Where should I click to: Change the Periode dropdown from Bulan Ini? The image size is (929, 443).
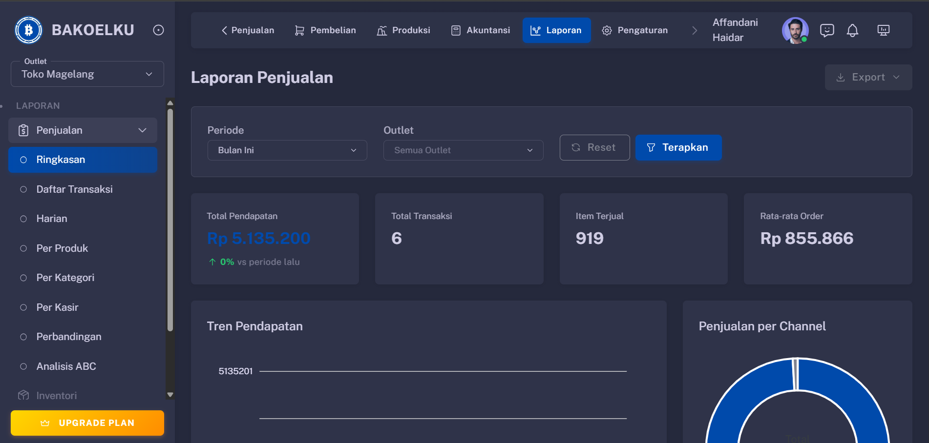tap(287, 150)
